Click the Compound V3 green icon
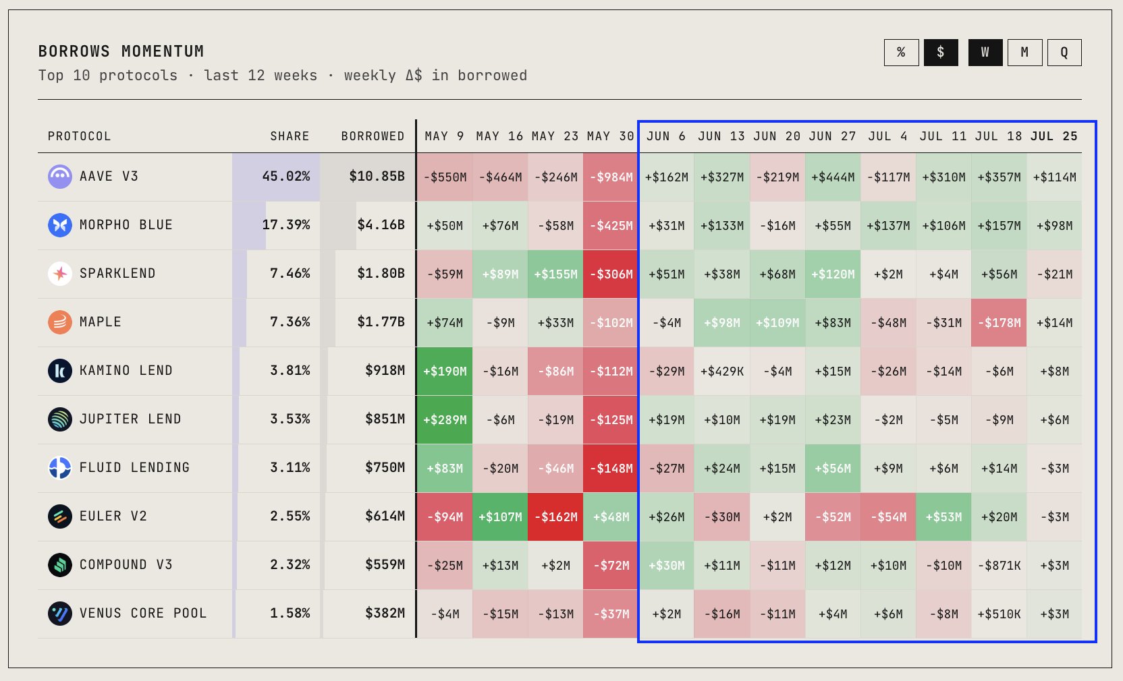 (60, 565)
